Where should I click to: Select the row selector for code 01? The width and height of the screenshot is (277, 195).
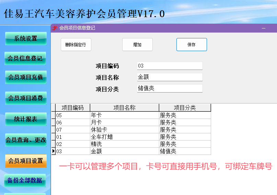point(53,137)
